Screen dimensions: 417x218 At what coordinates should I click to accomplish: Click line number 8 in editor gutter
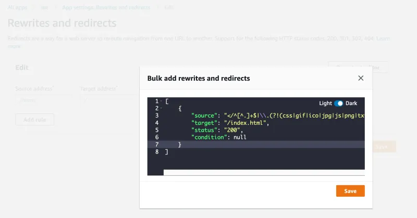coord(156,152)
